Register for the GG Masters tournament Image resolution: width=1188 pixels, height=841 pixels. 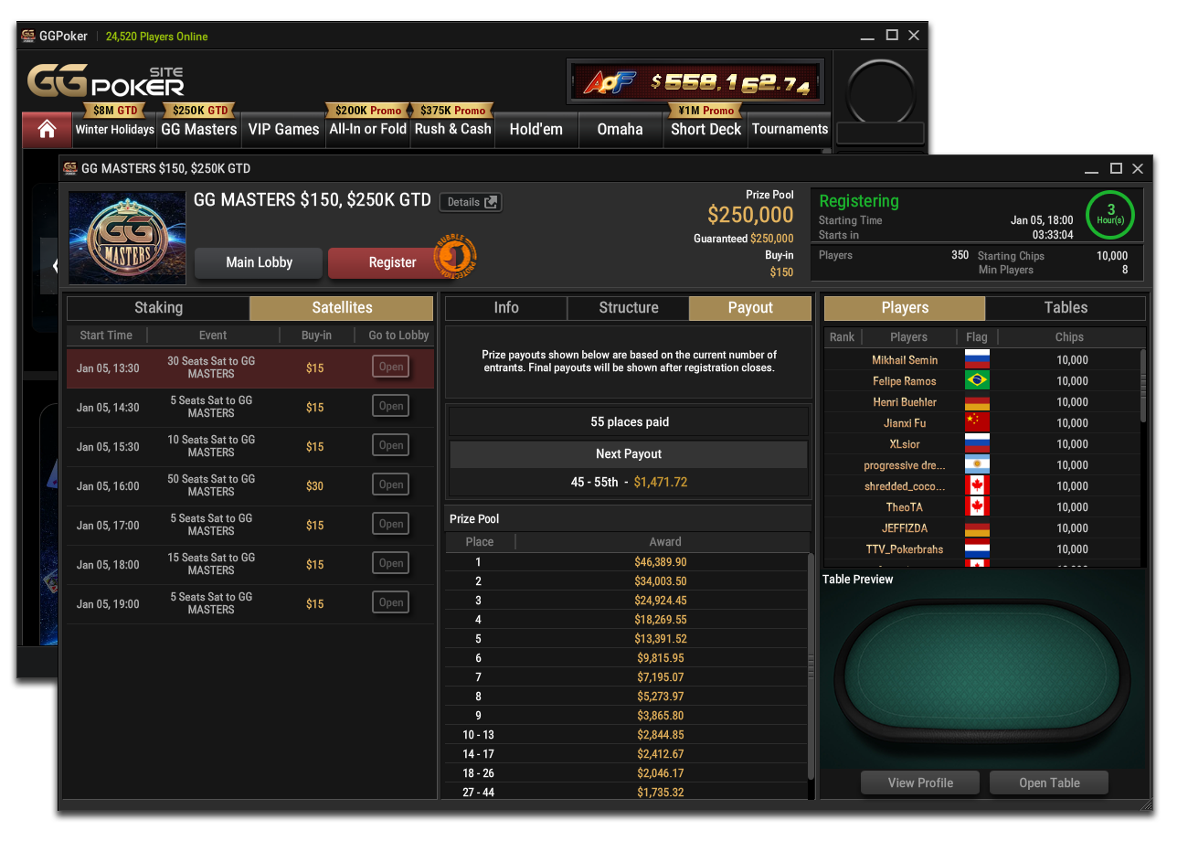(392, 262)
